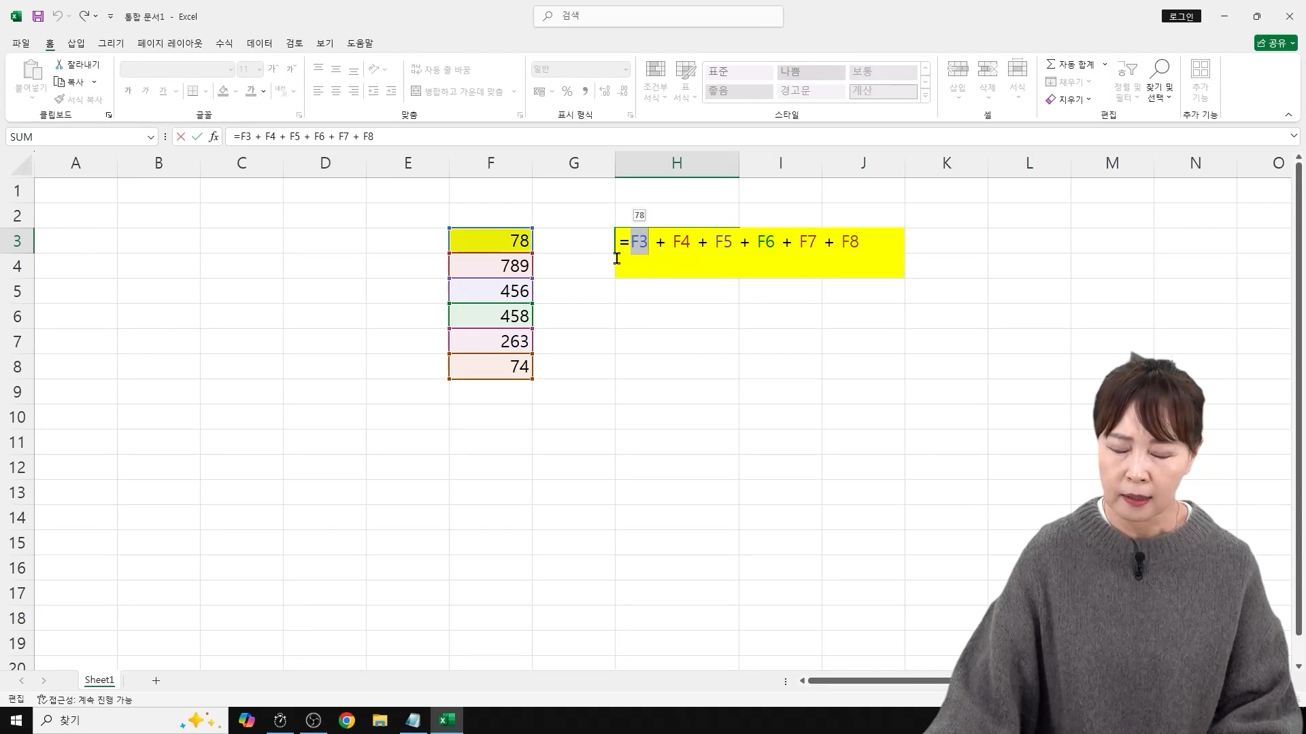Confirm formula with checkmark icon

click(x=197, y=137)
